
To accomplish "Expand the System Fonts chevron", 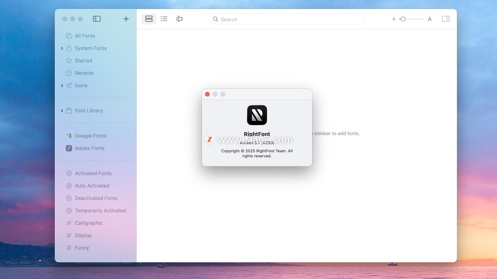I will point(62,48).
